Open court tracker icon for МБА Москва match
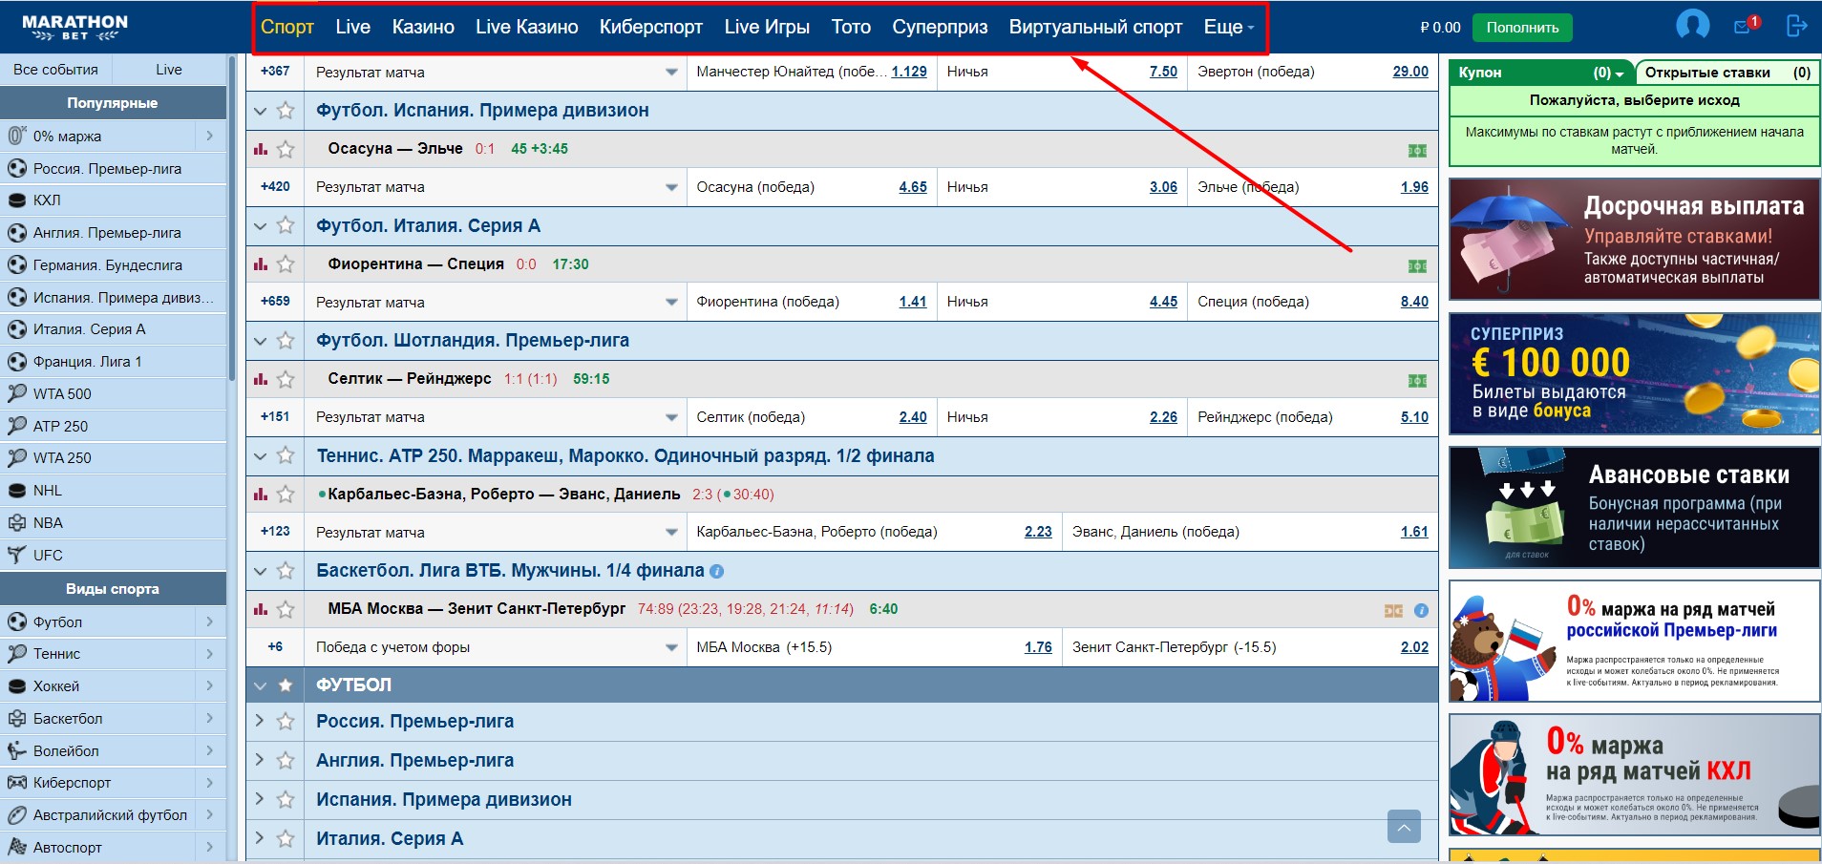This screenshot has height=864, width=1822. click(1393, 611)
